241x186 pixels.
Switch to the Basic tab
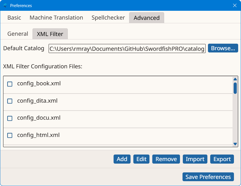(x=14, y=18)
